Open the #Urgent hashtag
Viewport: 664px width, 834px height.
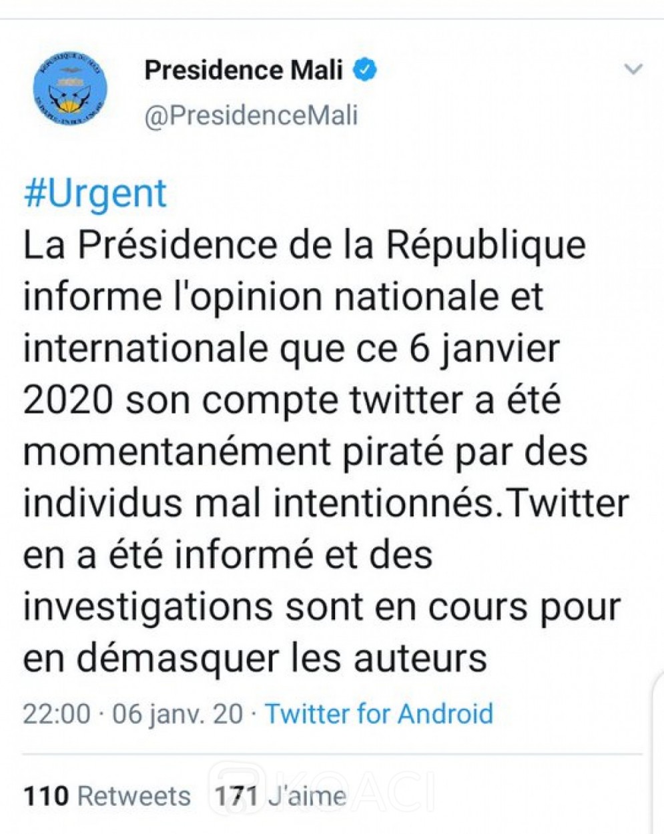click(95, 193)
